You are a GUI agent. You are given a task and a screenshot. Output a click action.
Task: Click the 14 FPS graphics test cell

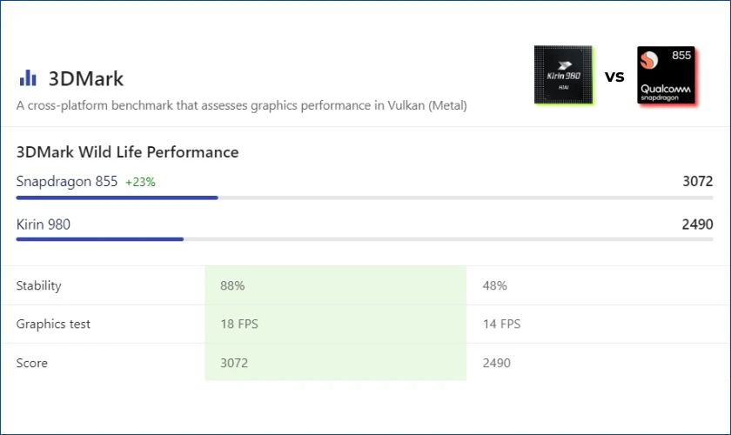pyautogui.click(x=501, y=324)
